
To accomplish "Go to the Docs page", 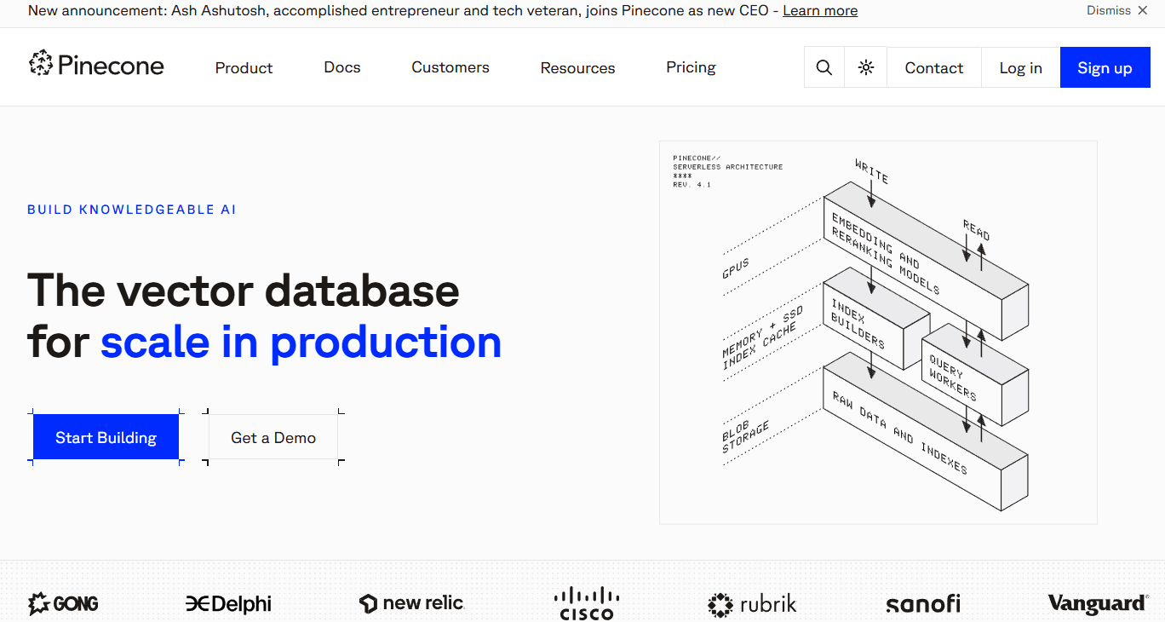I will coord(342,67).
